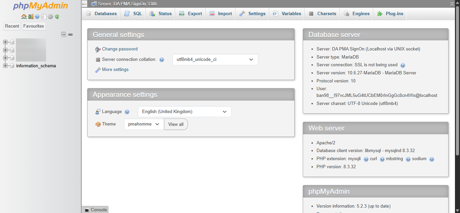Screen dimensions: 460x213
Task: Open the Server connection collation dropdown
Action: coord(215,60)
